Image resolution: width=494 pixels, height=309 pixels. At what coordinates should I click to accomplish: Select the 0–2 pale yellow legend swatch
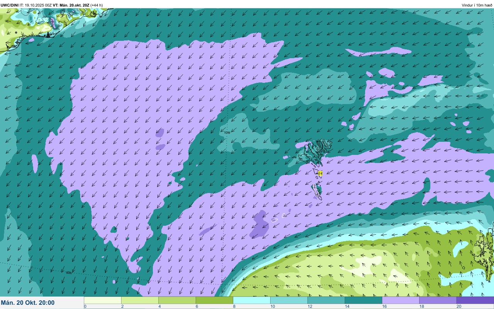click(103, 300)
